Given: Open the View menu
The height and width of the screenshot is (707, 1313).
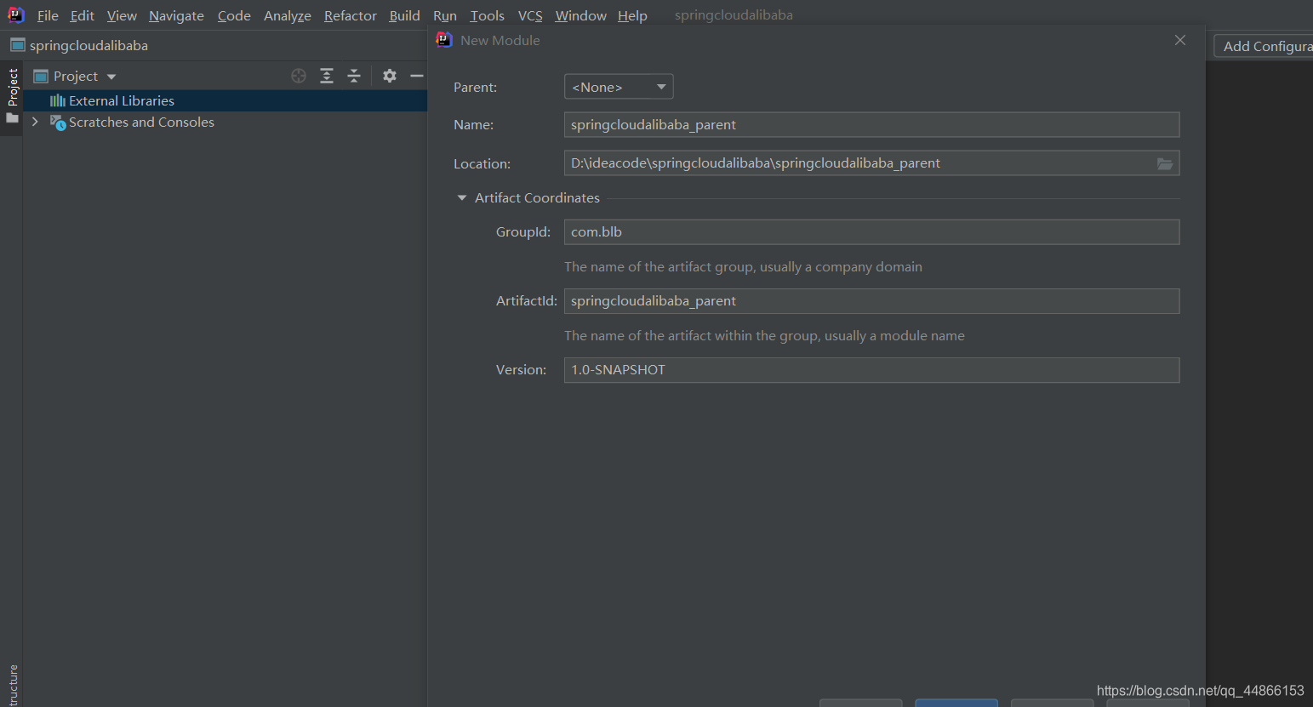Looking at the screenshot, I should click(122, 15).
